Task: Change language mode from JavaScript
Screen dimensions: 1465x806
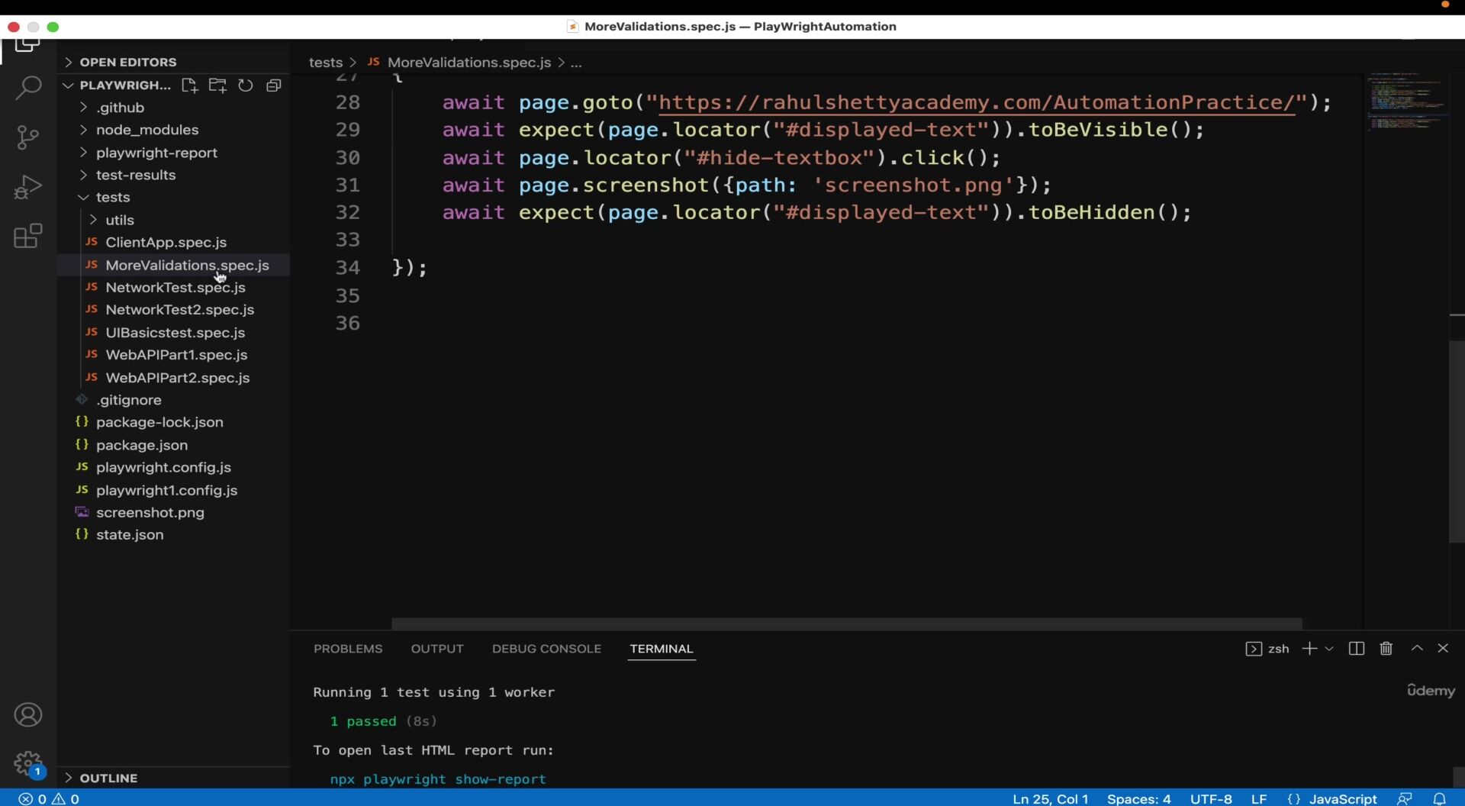Action: (1343, 798)
